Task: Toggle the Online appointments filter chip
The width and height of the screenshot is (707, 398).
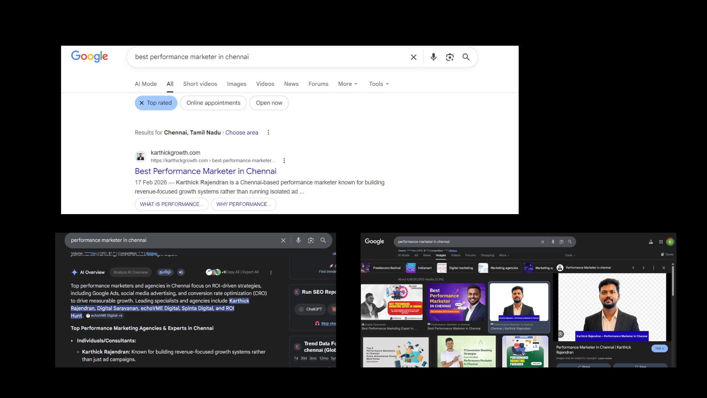Action: pos(213,103)
